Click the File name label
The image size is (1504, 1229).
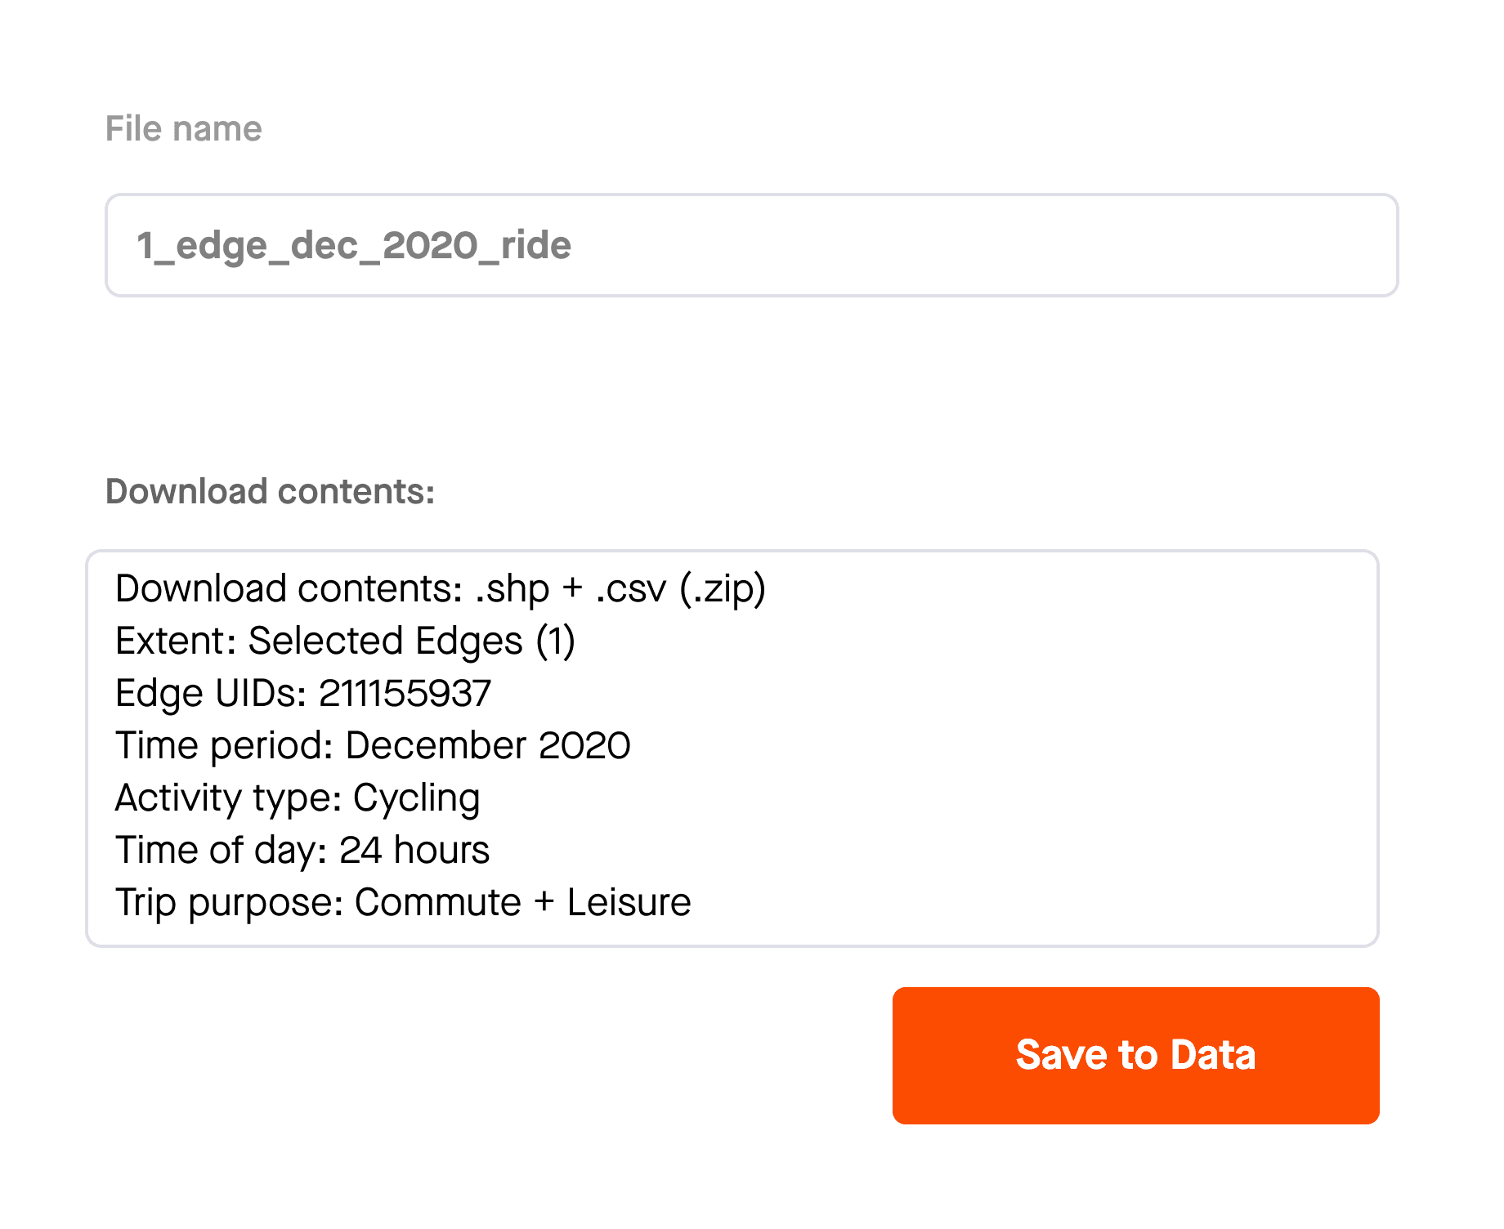tap(183, 129)
